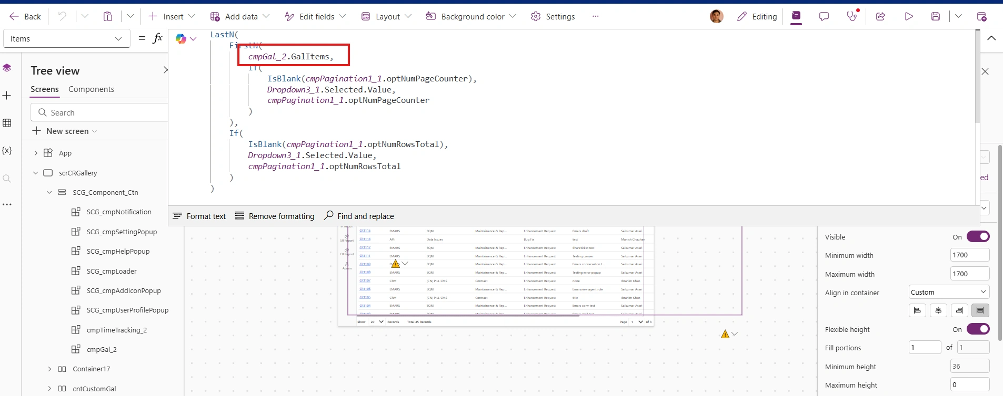Click Format text button
Viewport: 1003px width, 396px height.
click(x=199, y=216)
